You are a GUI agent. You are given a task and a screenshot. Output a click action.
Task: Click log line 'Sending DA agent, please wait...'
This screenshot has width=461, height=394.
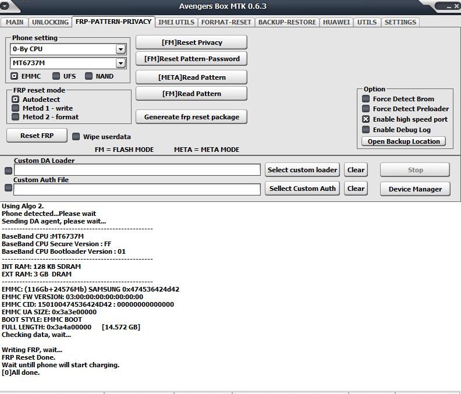click(54, 221)
